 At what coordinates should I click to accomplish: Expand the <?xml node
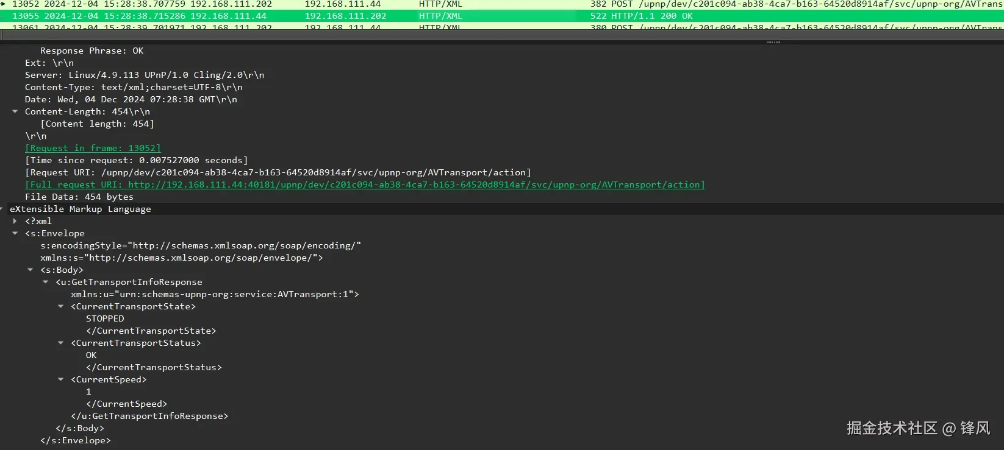(x=15, y=221)
